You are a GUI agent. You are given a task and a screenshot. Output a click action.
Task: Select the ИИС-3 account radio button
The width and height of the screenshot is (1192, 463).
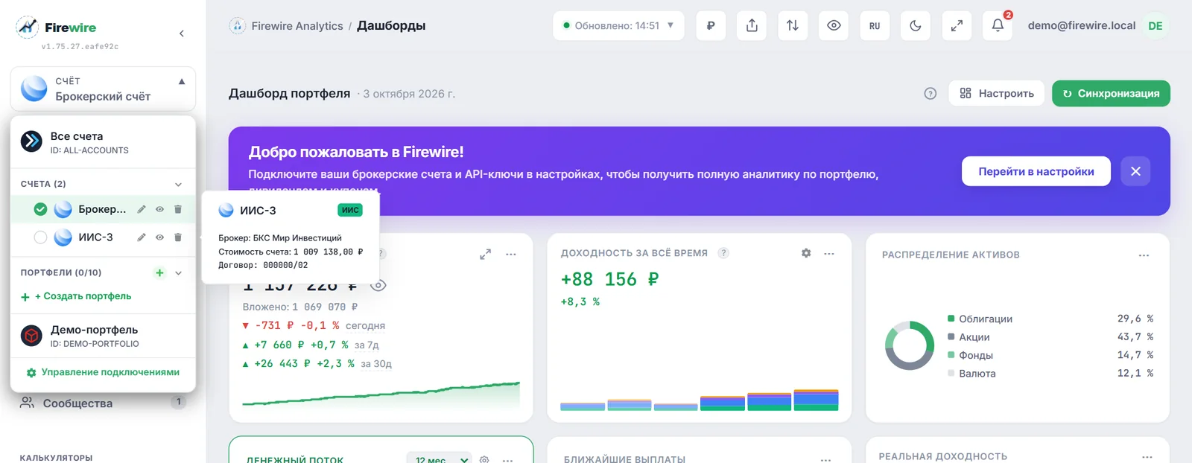tap(40, 237)
